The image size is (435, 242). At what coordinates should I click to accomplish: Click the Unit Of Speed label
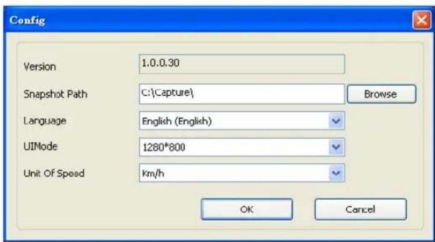coord(54,173)
